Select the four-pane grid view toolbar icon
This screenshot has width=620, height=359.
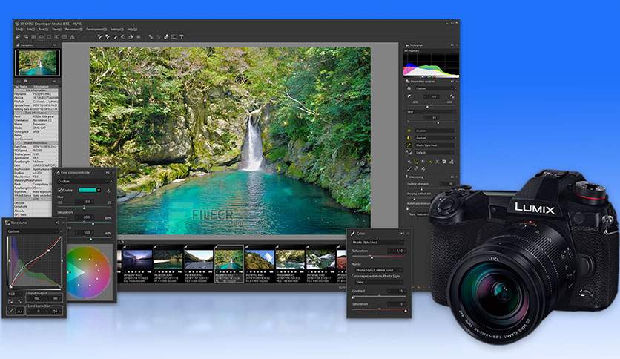(65, 37)
